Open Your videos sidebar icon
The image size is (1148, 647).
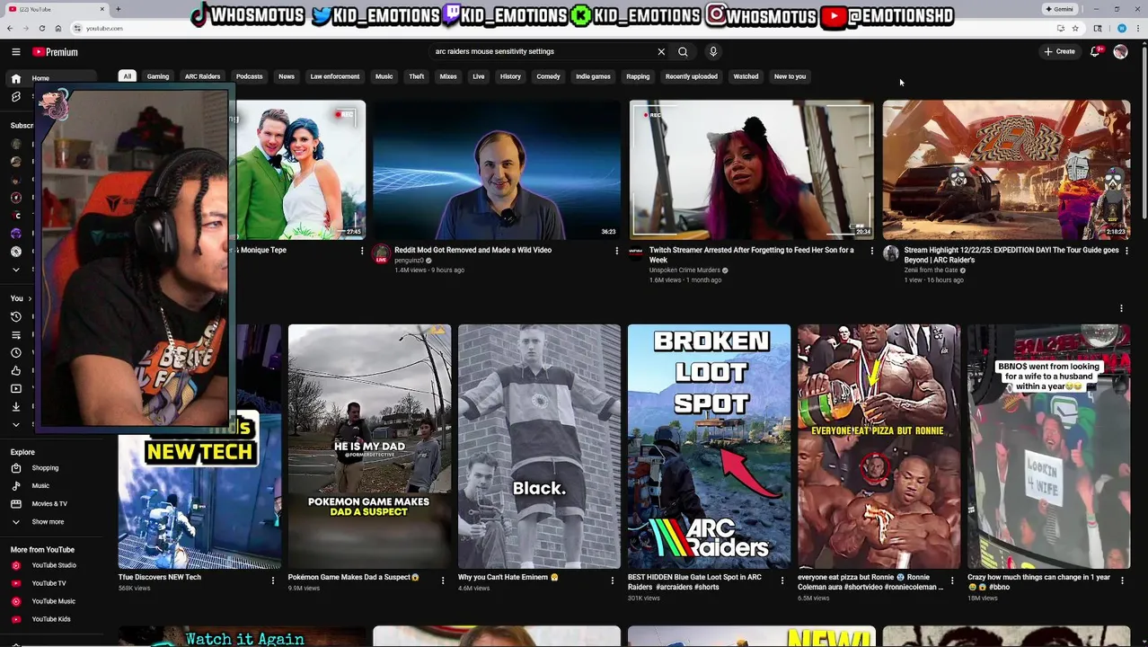[16, 388]
